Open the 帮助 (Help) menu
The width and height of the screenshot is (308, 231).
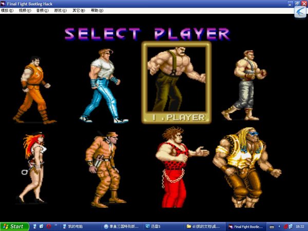click(x=97, y=11)
